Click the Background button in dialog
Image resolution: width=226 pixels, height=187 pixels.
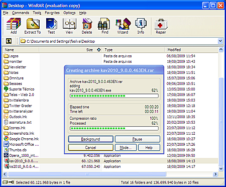click(90, 139)
